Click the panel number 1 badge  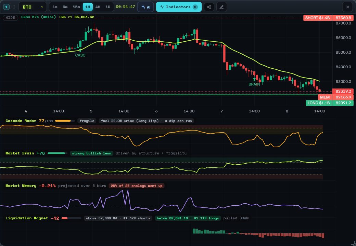point(6,7)
